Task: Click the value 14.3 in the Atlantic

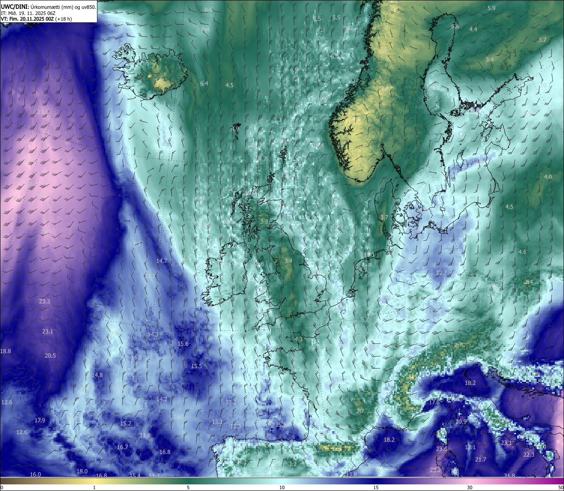Action: click(153, 334)
